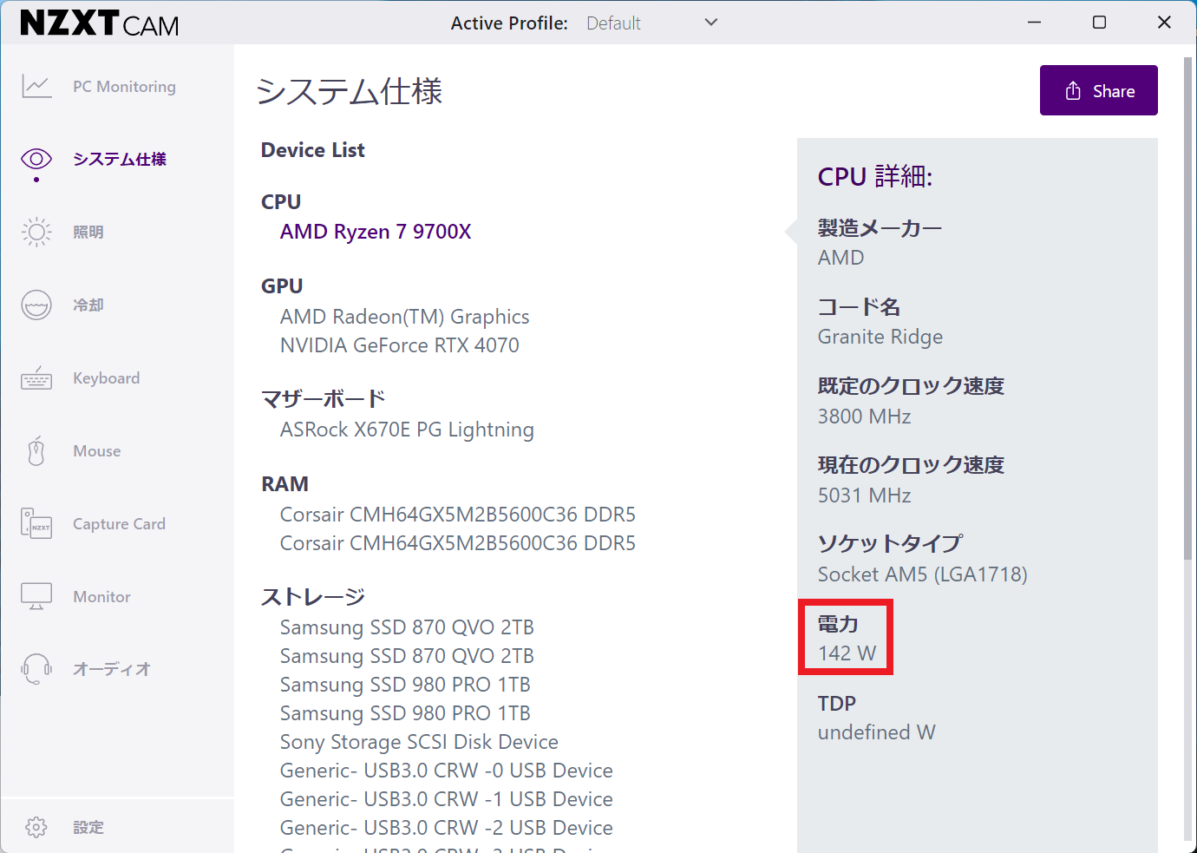This screenshot has height=853, width=1197.
Task: Click the upload icon on Share button
Action: point(1073,90)
